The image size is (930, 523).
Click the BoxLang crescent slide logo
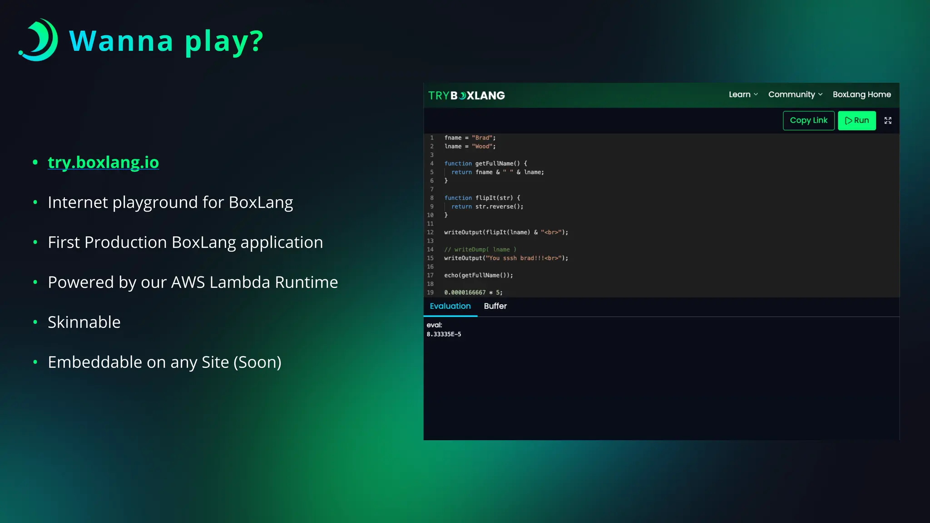[39, 39]
